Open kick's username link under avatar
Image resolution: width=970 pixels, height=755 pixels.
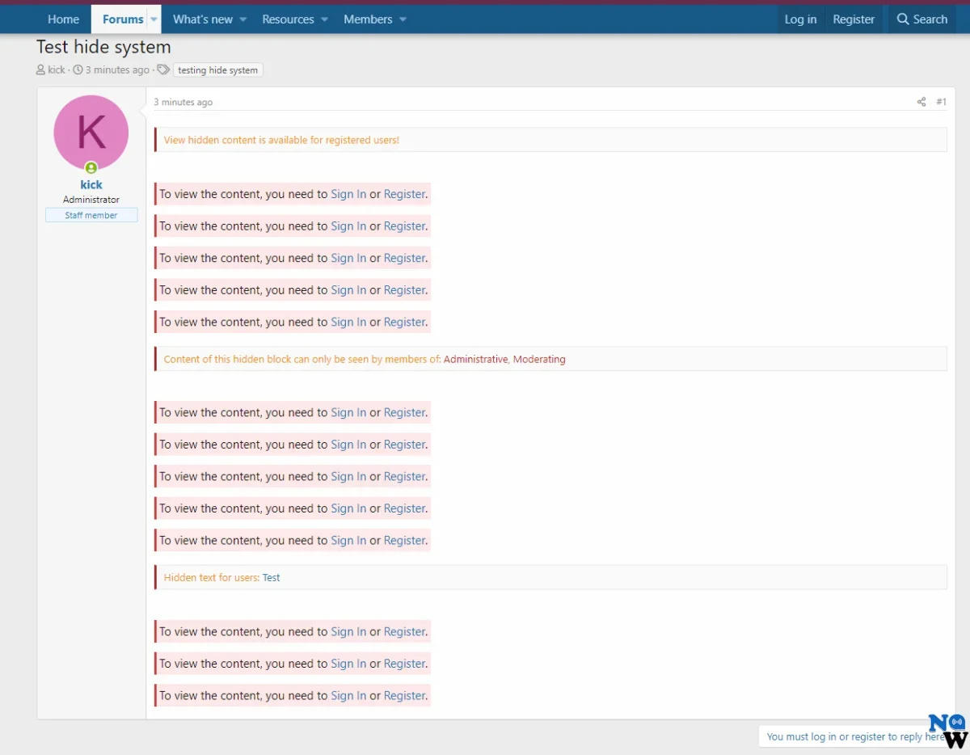click(91, 184)
